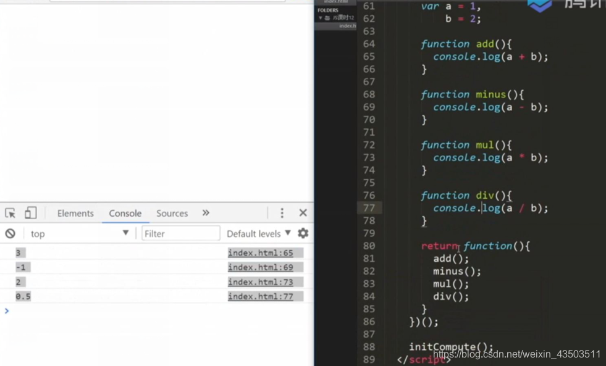606x366 pixels.
Task: Focus the console Filter field
Action: (x=180, y=233)
